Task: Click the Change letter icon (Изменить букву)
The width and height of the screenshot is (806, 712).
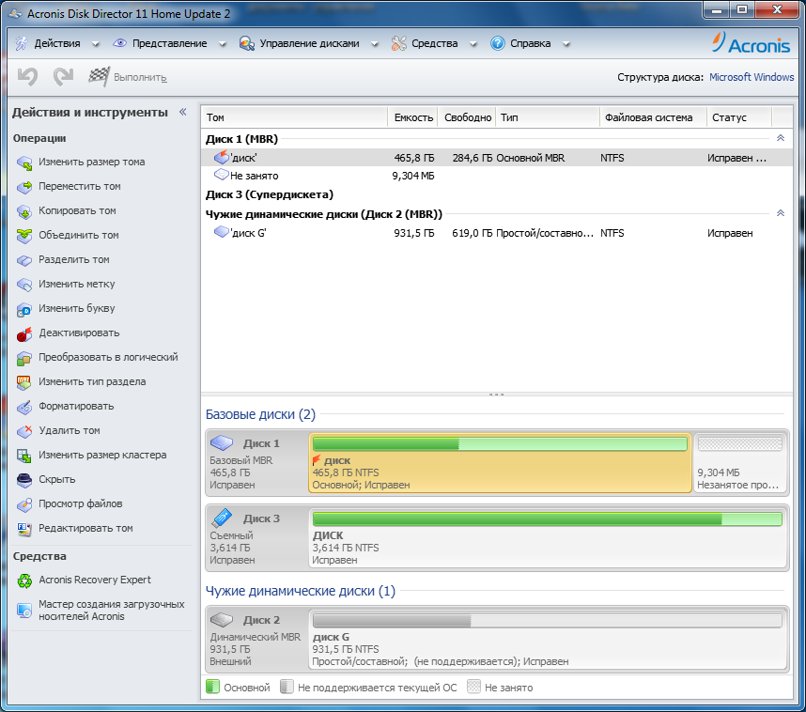Action: tap(24, 309)
